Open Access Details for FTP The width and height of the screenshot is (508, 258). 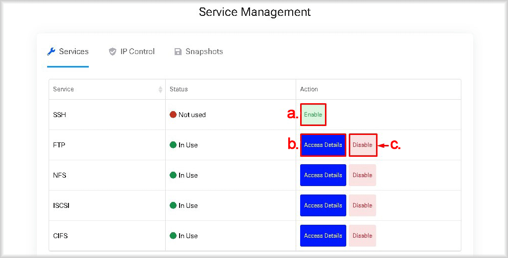[323, 145]
